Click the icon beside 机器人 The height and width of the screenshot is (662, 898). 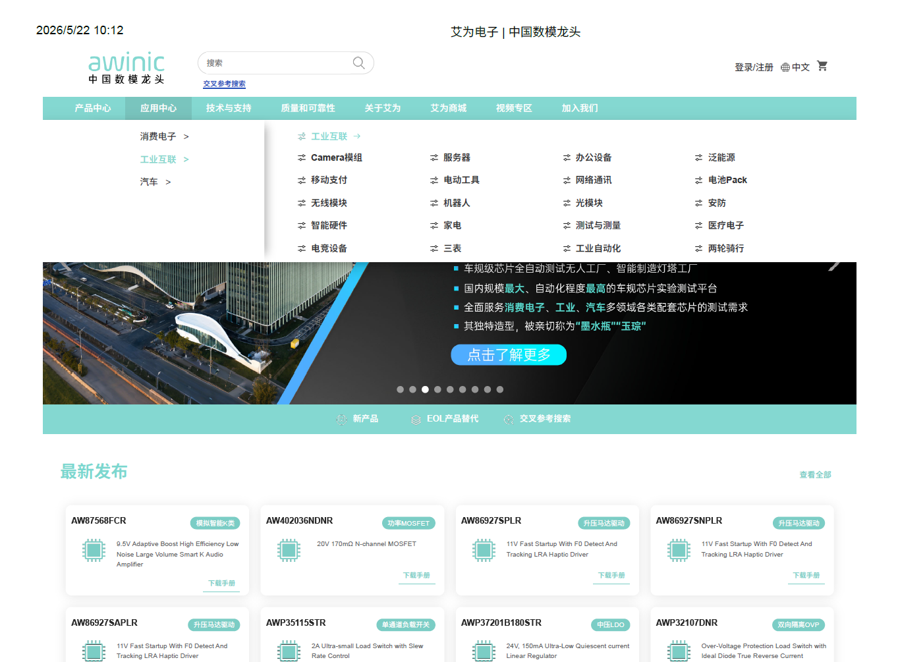pyautogui.click(x=434, y=203)
